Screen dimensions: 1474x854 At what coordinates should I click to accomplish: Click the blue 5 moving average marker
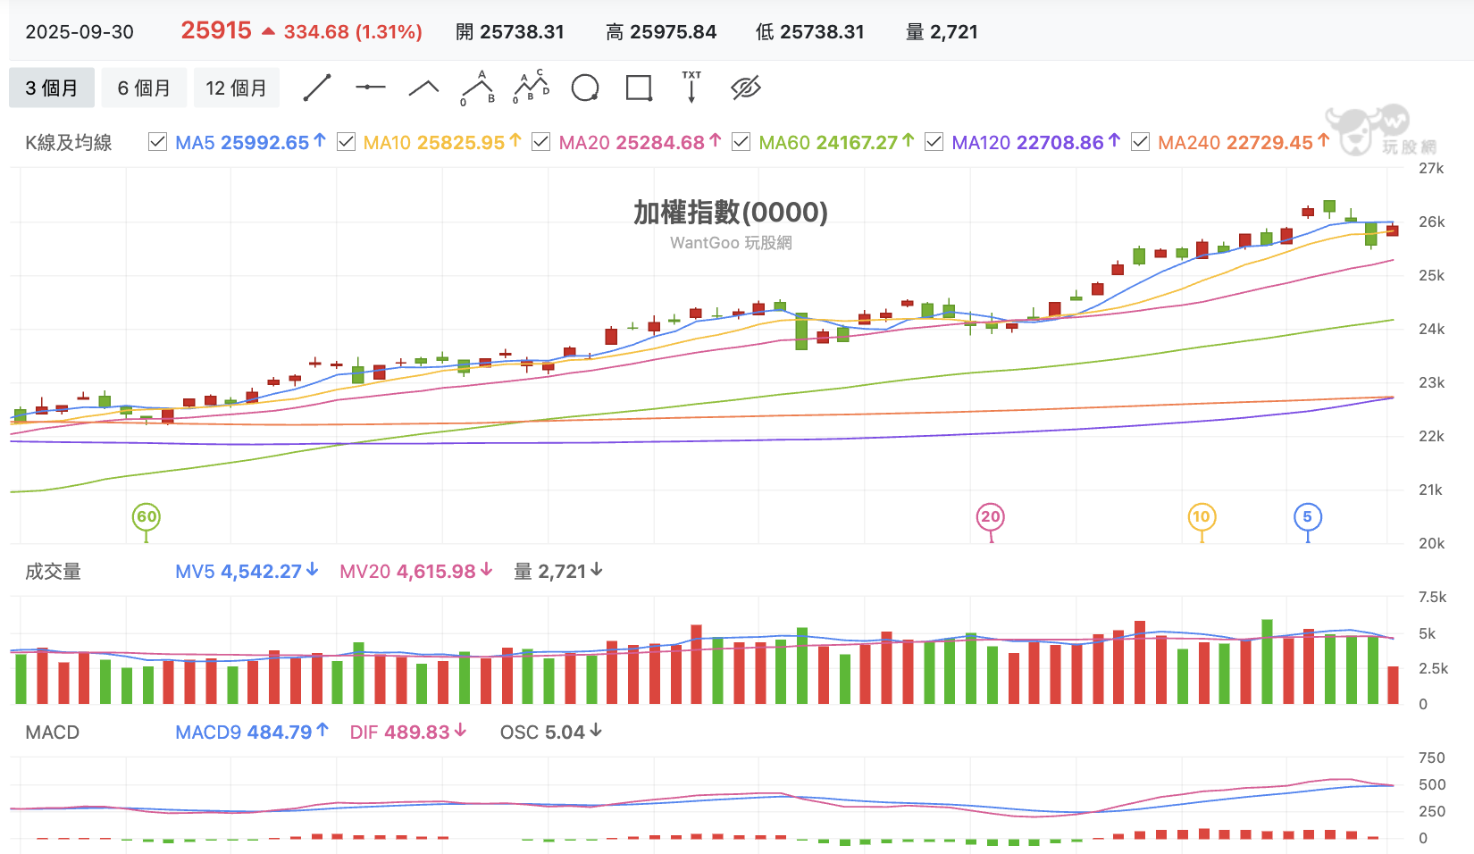click(x=1308, y=516)
